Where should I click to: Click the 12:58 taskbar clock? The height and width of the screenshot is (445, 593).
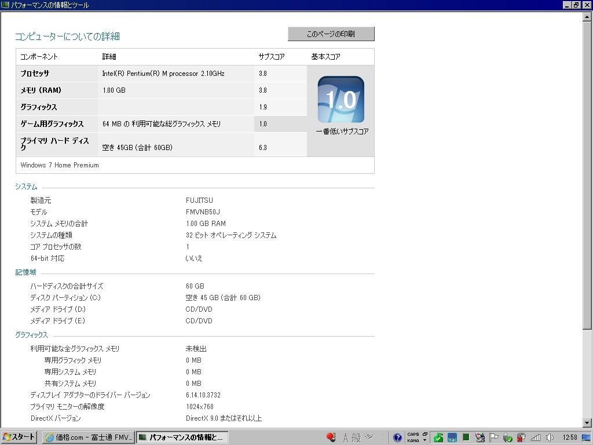[570, 437]
